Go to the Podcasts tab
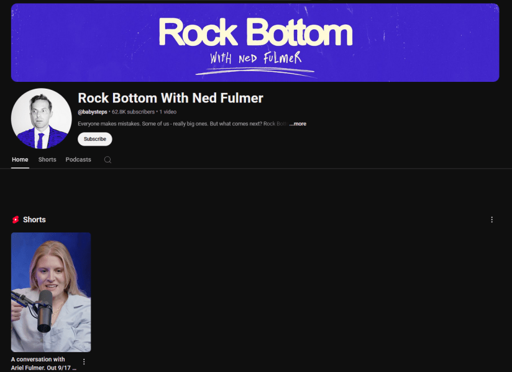 click(78, 159)
